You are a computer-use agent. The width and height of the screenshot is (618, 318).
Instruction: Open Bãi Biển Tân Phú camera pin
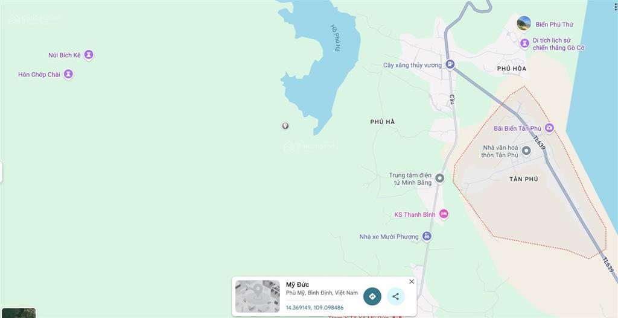[549, 128]
